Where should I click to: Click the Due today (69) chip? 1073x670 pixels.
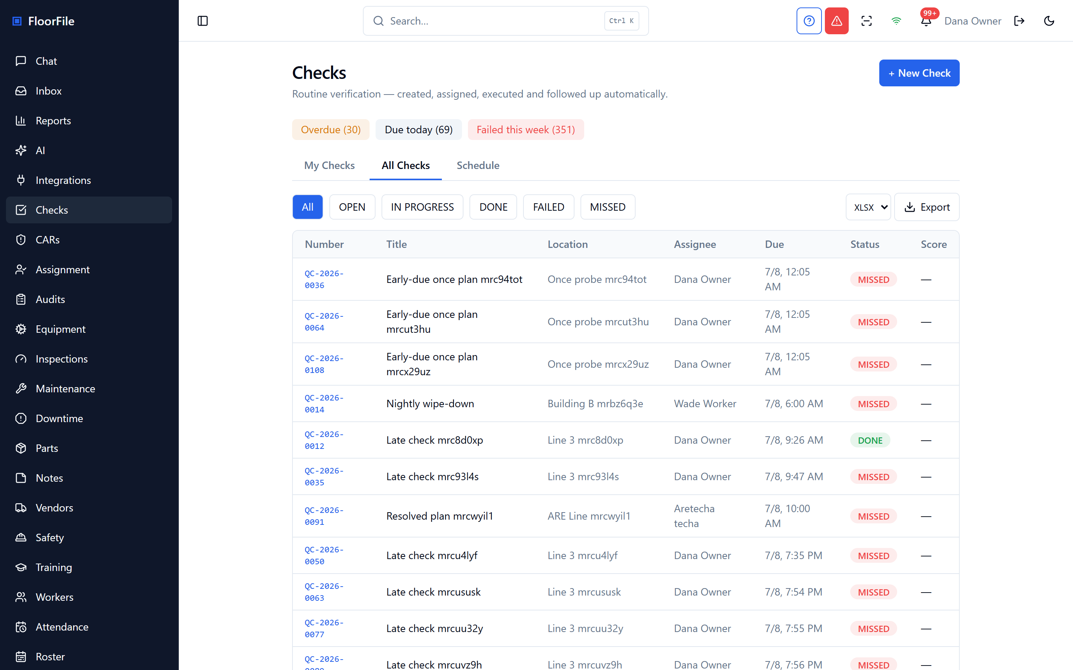[x=418, y=130]
